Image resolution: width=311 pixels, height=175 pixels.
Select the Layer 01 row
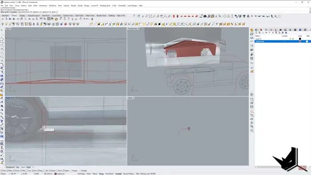pyautogui.click(x=283, y=39)
